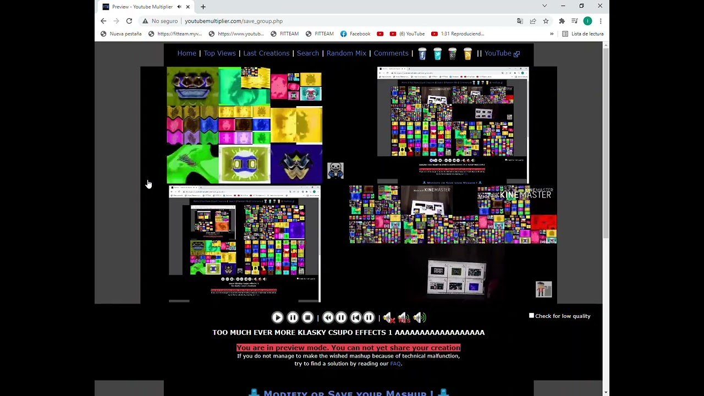This screenshot has height=396, width=704.
Task: Open the media controls icon in the toolbar
Action: point(574,21)
